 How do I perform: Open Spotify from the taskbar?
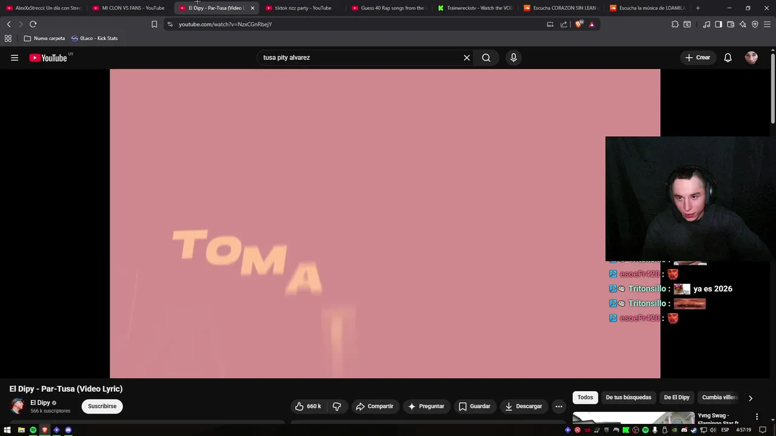pyautogui.click(x=33, y=430)
